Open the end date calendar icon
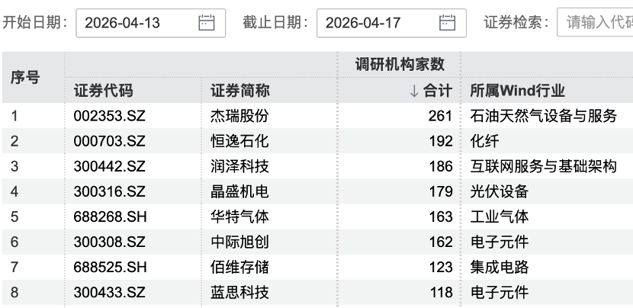 coord(447,23)
